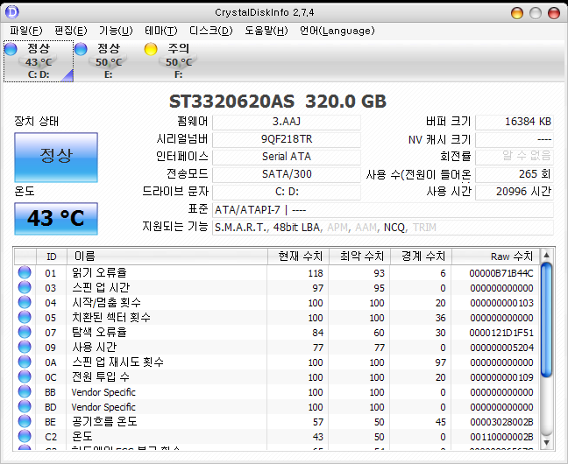Click the interface field Serial ATA
This screenshot has height=464, width=568.
point(287,157)
